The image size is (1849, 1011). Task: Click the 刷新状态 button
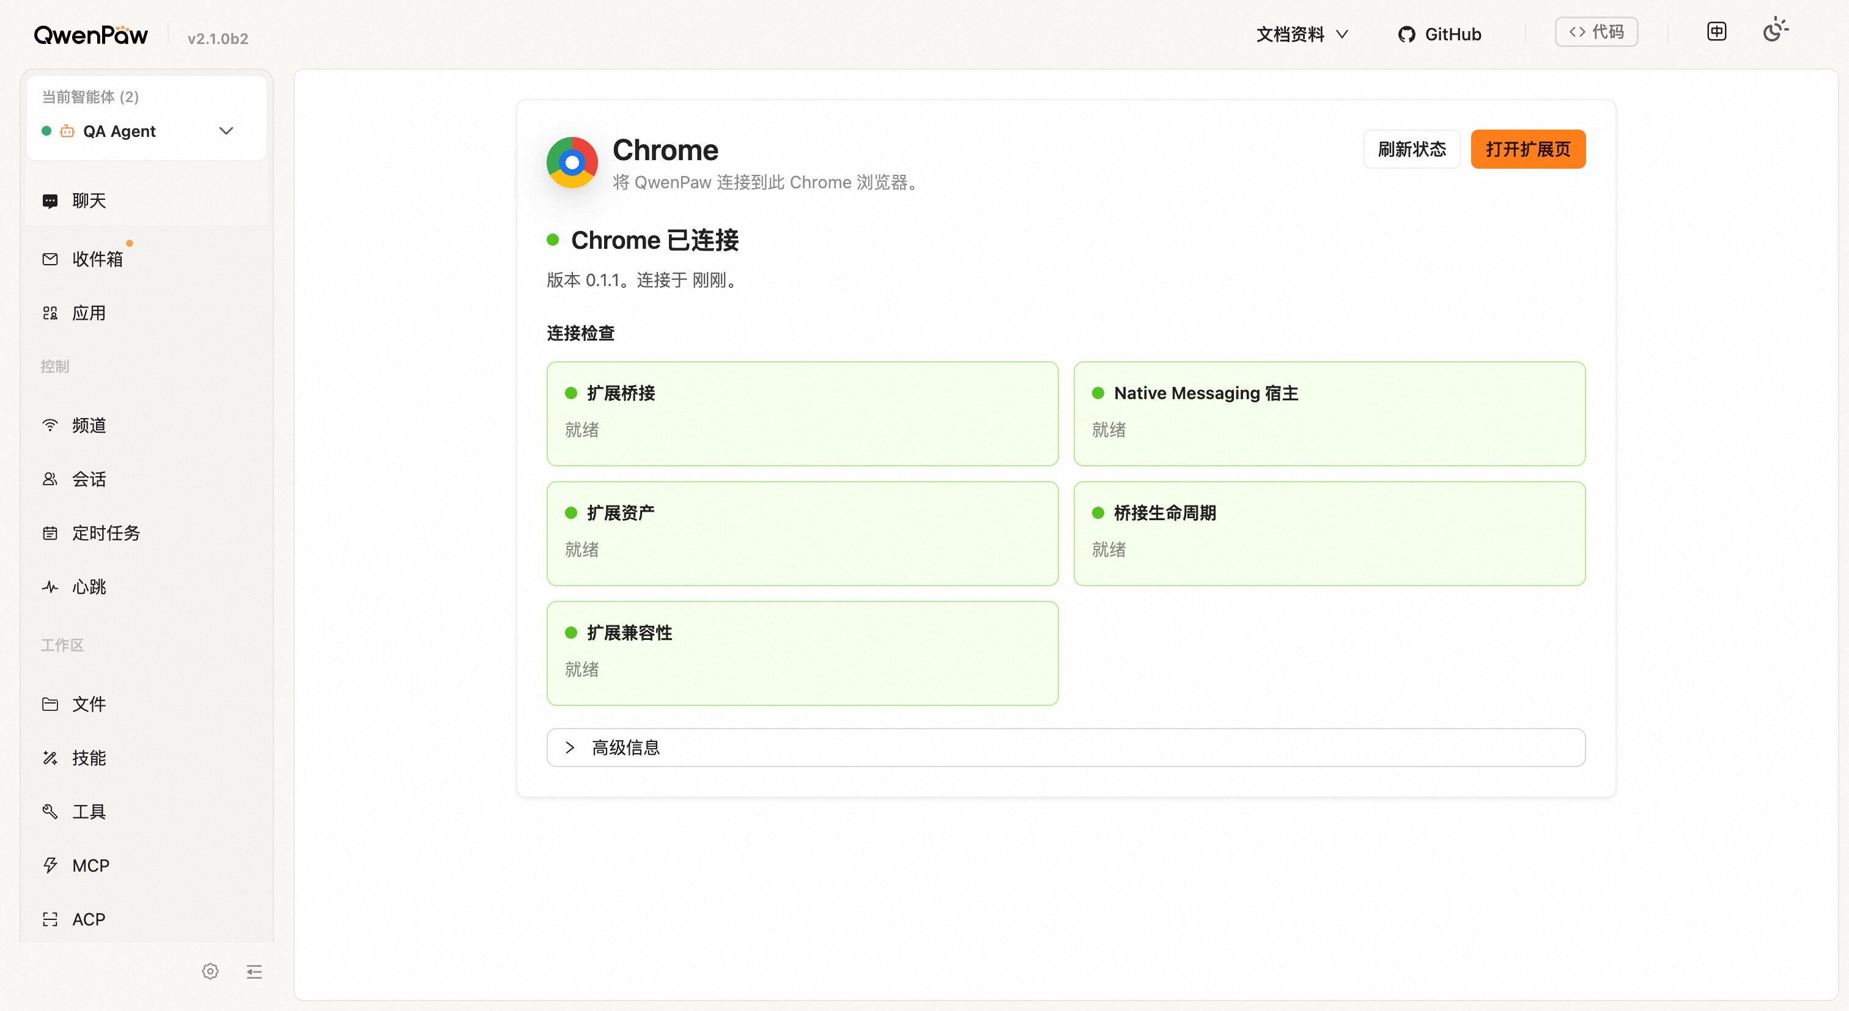pyautogui.click(x=1412, y=149)
